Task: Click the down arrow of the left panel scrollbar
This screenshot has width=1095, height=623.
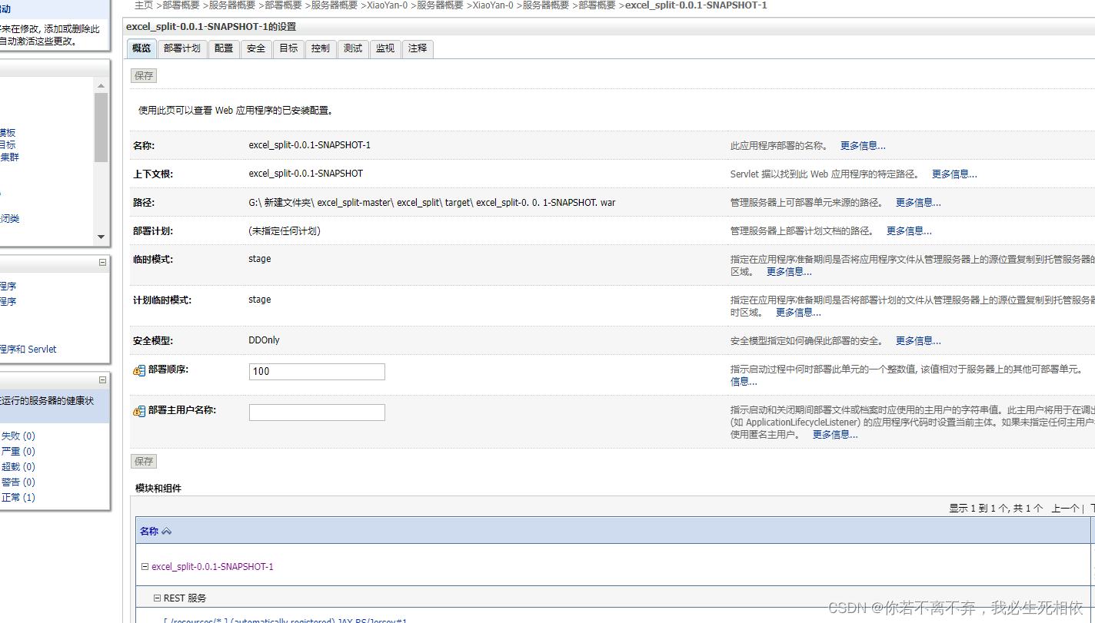Action: point(101,237)
